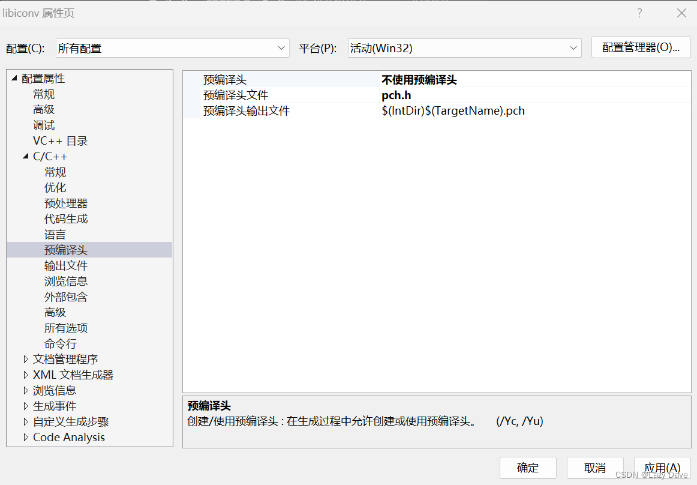Viewport: 697px width, 485px height.
Task: Select the 所有选项 tree item
Action: click(x=66, y=328)
